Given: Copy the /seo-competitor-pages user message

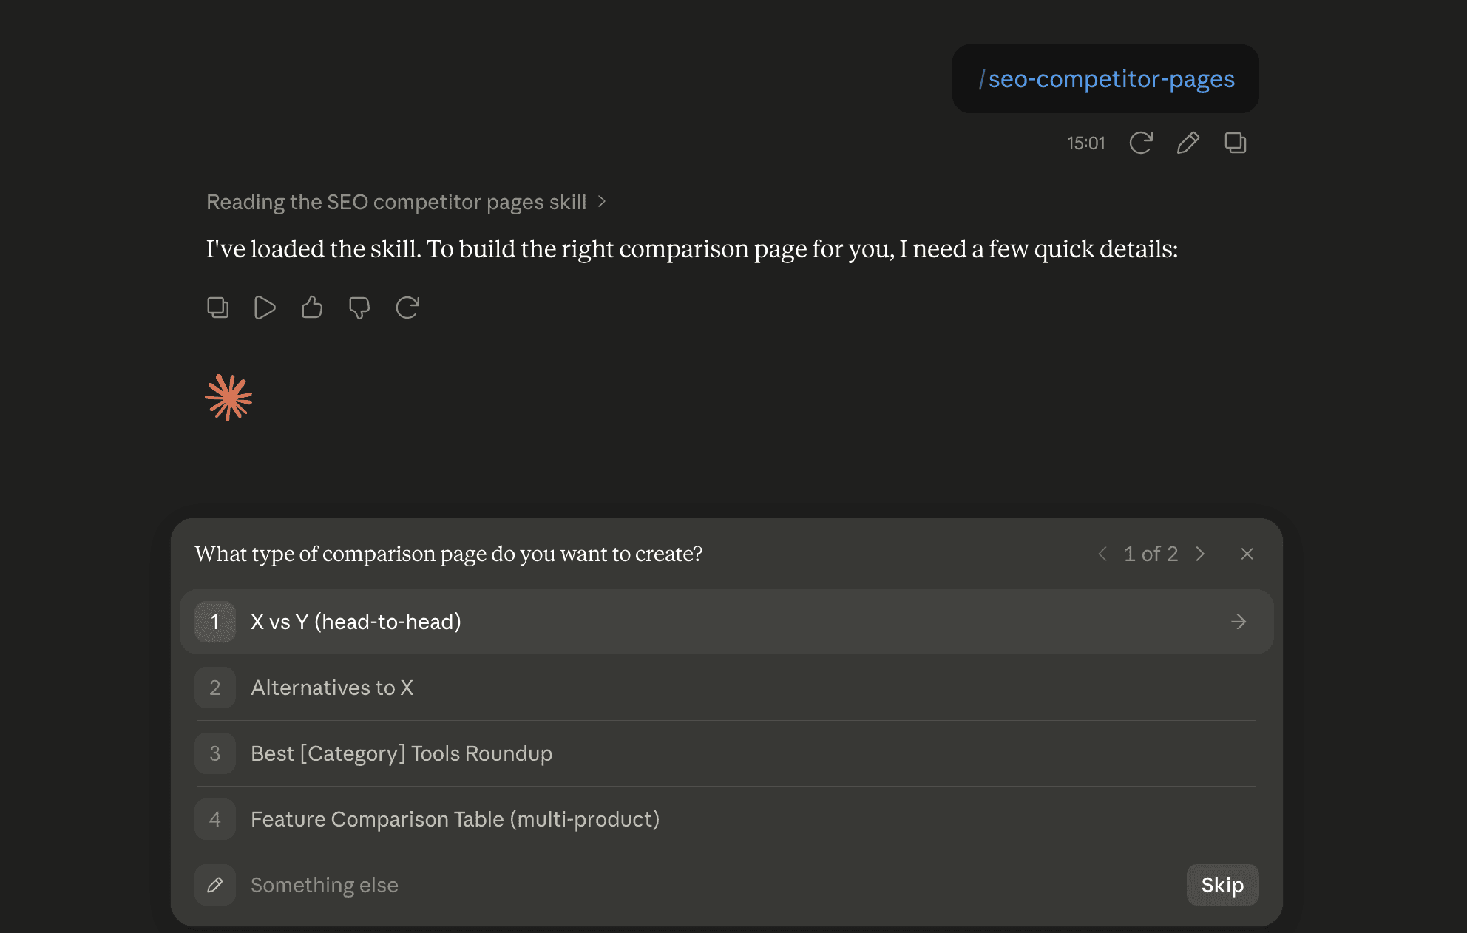Looking at the screenshot, I should [x=1236, y=143].
